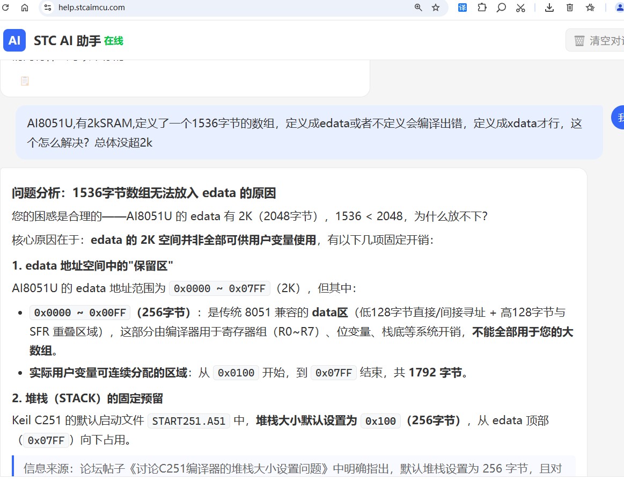Click the quoted line starting 信息来源：论坛帖子

tap(292, 468)
